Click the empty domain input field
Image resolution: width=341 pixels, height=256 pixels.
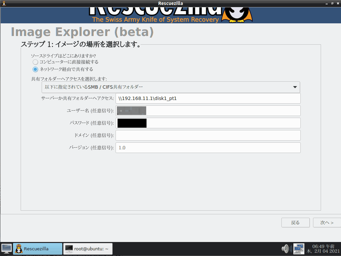(208, 135)
